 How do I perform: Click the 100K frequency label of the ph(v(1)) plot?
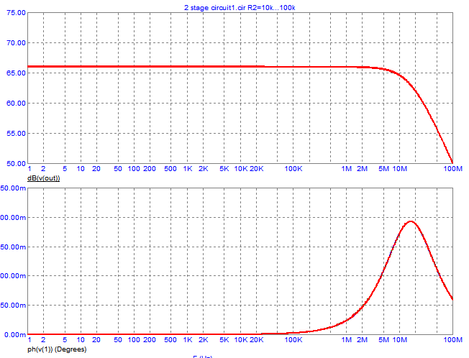pyautogui.click(x=293, y=340)
